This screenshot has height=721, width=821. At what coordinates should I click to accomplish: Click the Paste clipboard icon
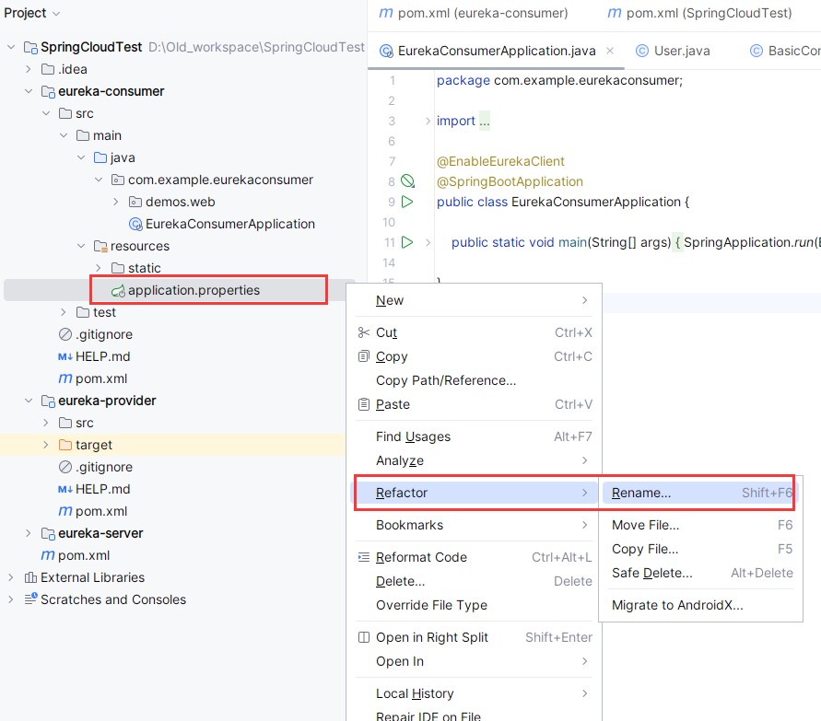[x=363, y=404]
